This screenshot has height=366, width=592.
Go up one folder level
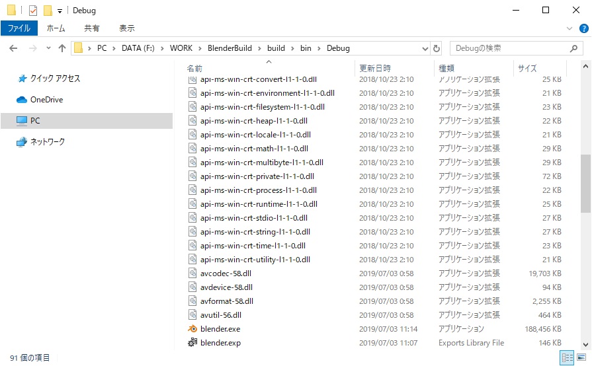coord(62,48)
